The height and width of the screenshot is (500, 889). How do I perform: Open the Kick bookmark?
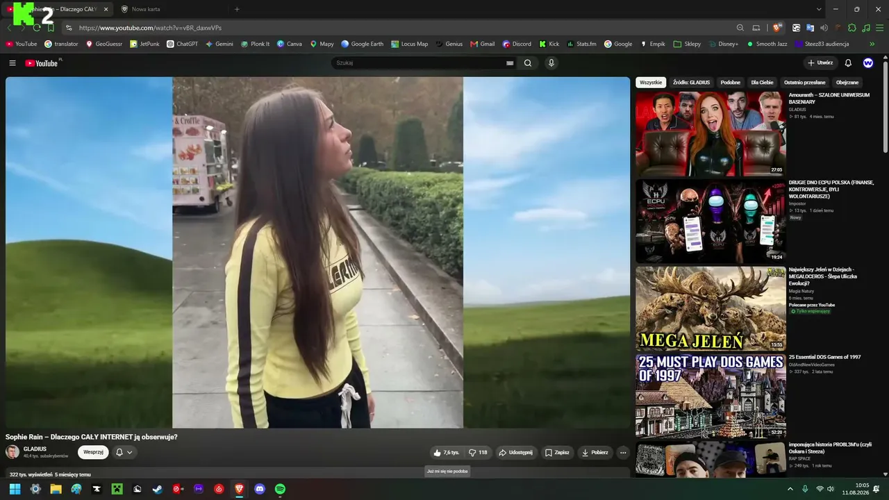[549, 44]
